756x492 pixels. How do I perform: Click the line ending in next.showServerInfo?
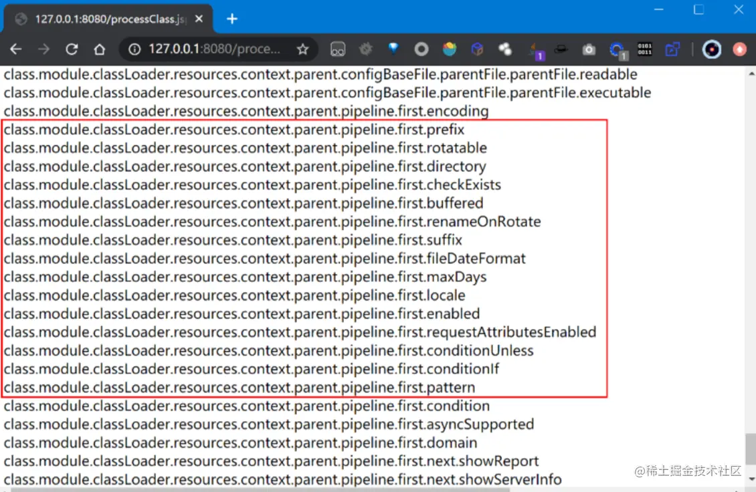tap(282, 479)
